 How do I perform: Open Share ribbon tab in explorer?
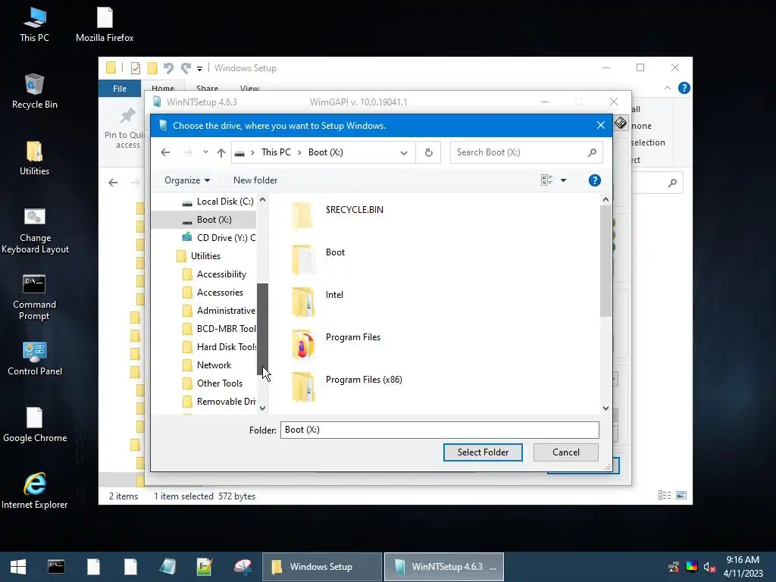(207, 89)
